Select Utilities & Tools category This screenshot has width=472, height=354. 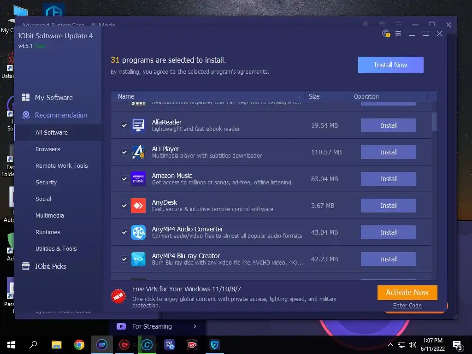56,248
